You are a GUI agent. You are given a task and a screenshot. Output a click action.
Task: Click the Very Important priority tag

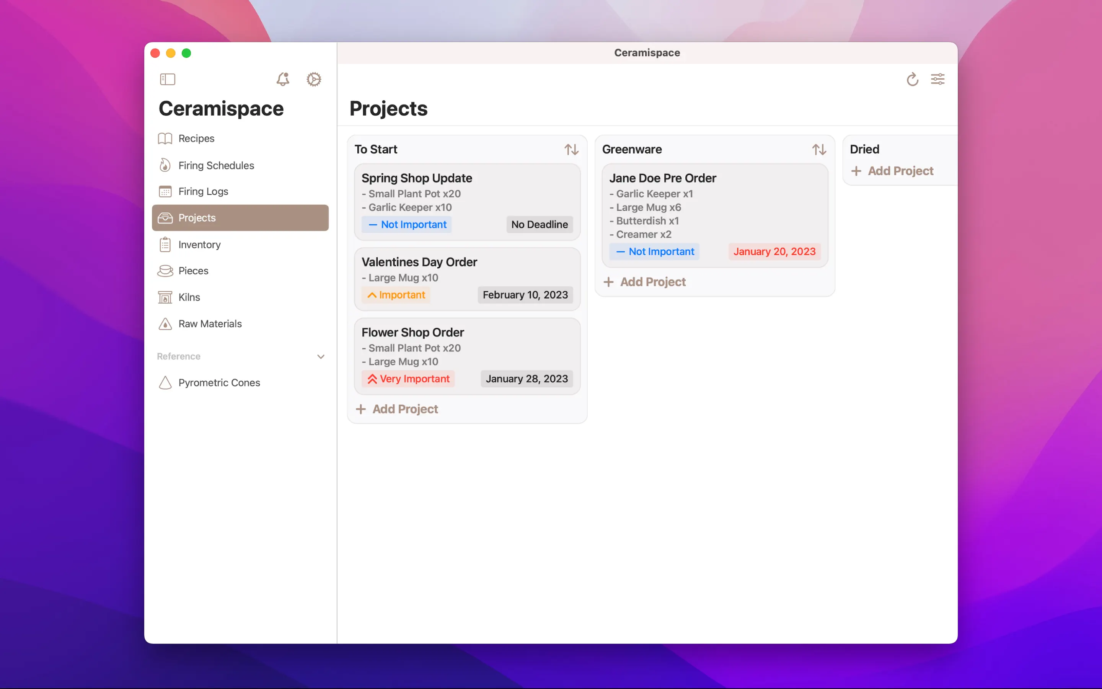(408, 379)
